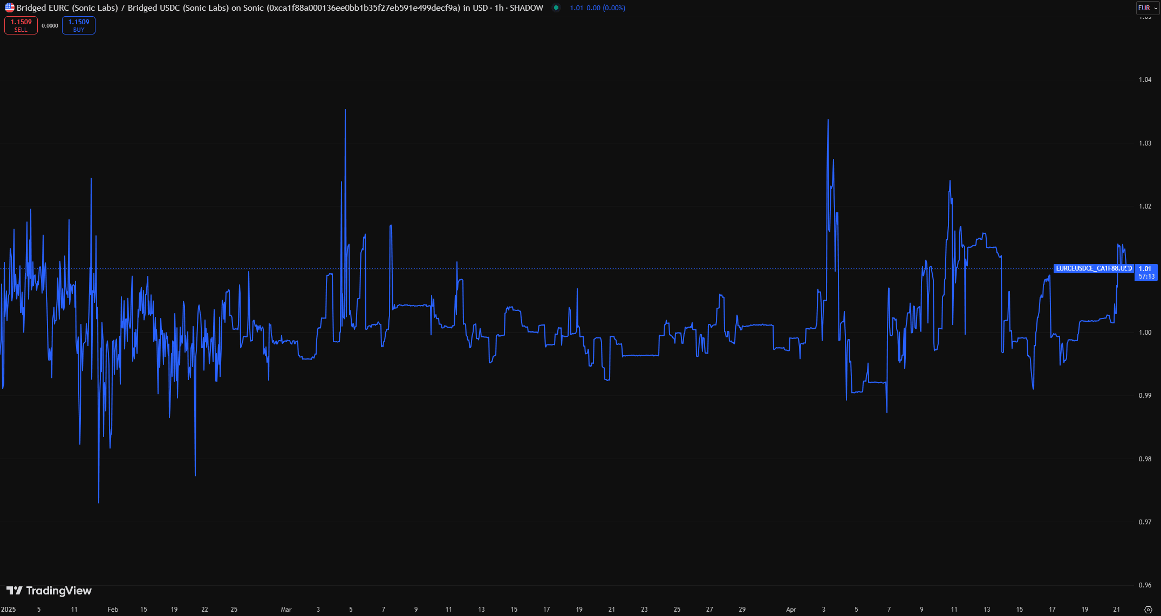This screenshot has height=616, width=1161.
Task: Click the 1h interval label in title
Action: 498,8
